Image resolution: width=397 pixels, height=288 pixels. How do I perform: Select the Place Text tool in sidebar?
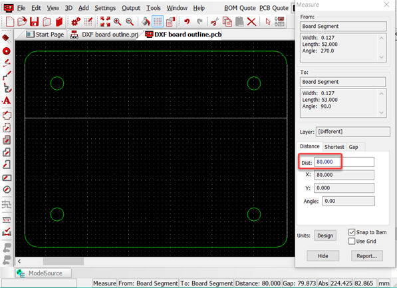click(x=7, y=100)
